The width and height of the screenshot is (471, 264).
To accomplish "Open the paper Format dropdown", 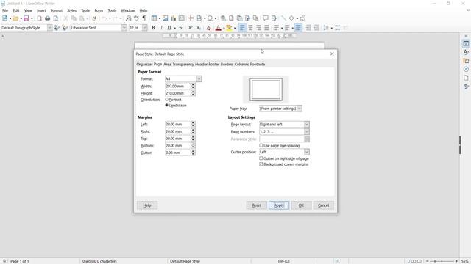I will coord(199,78).
